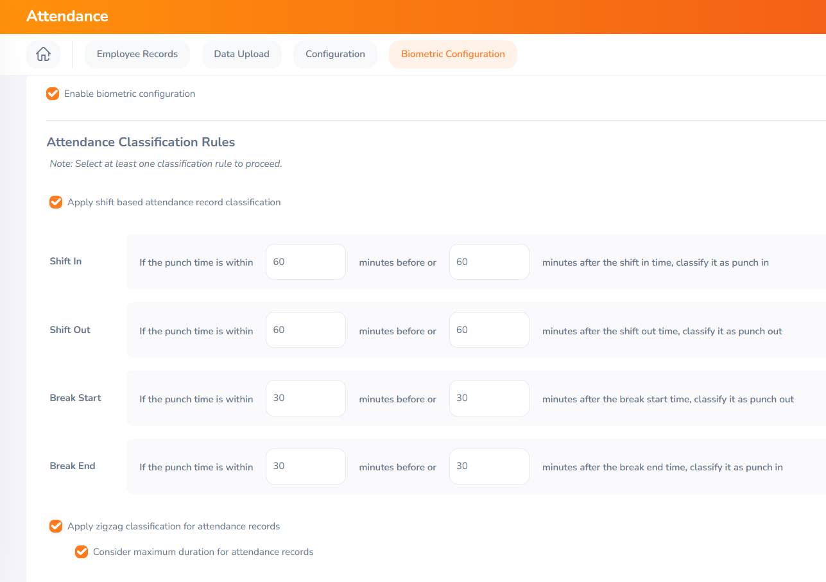Toggle Consider maximum duration for attendance records

pos(82,551)
